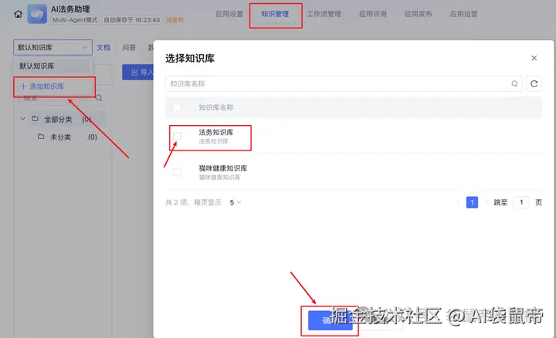The width and height of the screenshot is (556, 338).
Task: Go to the next page arrow
Action: pyautogui.click(x=486, y=202)
